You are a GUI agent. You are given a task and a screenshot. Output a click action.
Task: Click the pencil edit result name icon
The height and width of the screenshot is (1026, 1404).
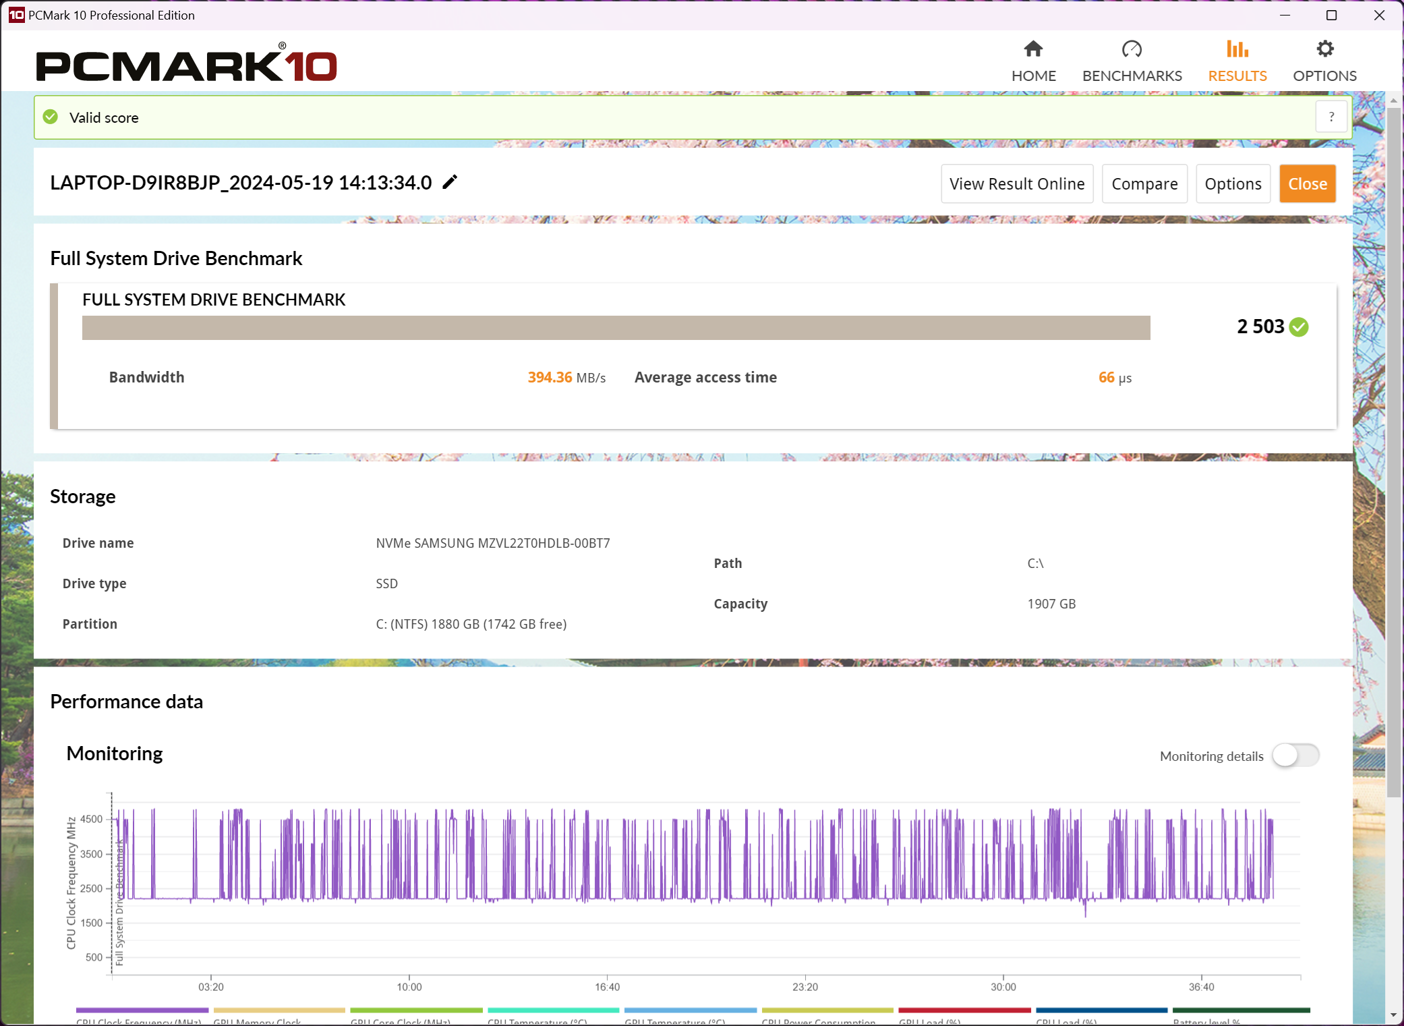click(x=450, y=182)
